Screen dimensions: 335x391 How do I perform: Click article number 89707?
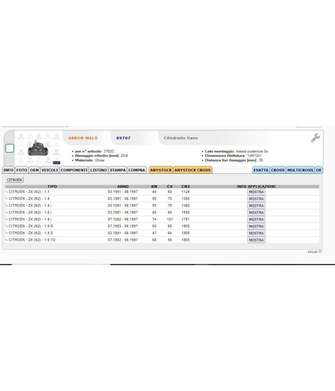pos(123,138)
